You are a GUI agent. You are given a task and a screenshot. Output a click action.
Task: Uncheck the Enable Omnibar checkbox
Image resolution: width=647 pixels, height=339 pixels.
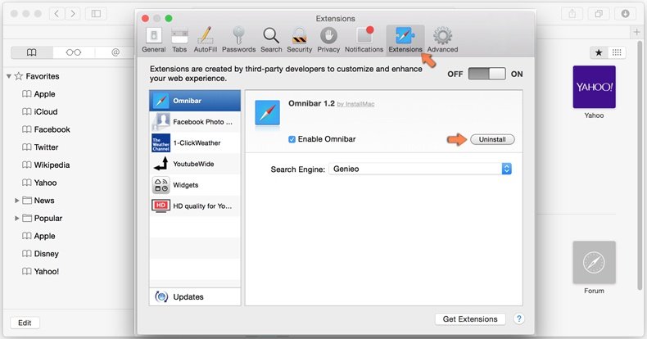coord(292,139)
